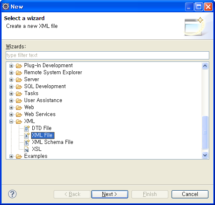The image size is (215, 205).
Task: Click the Web folder icon
Action: [19, 107]
